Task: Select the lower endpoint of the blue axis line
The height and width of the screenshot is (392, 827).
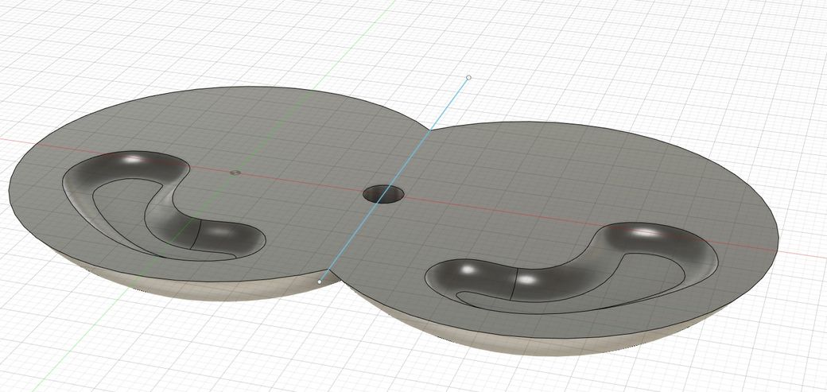Action: pos(320,281)
